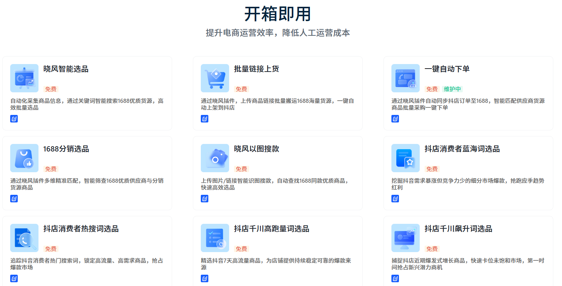Click small blue badge in 1688分销选品 card
This screenshot has width=562, height=286.
point(14,199)
